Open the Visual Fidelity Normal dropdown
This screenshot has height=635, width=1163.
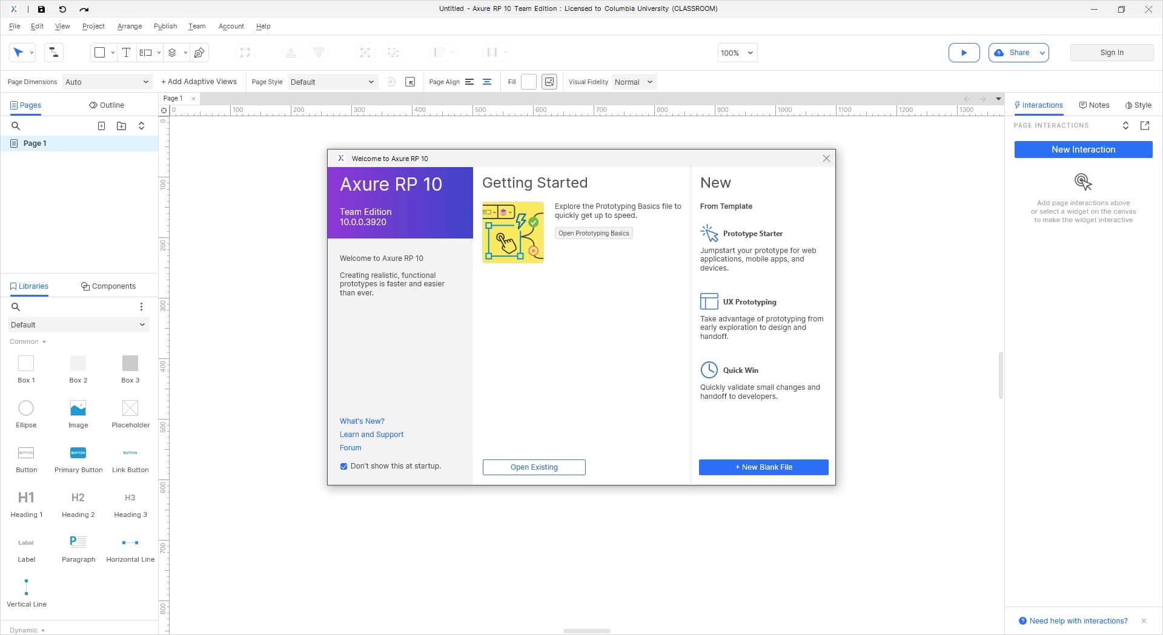click(x=634, y=82)
